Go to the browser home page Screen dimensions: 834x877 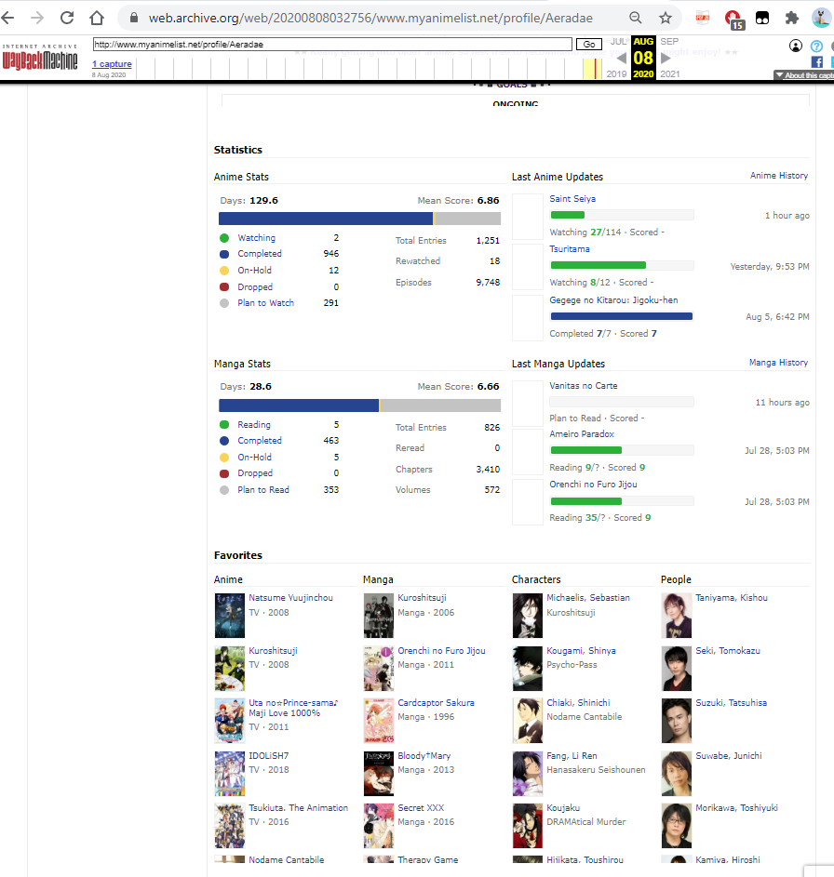[97, 18]
